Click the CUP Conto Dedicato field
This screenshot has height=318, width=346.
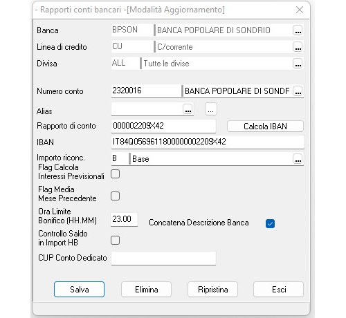point(163,258)
